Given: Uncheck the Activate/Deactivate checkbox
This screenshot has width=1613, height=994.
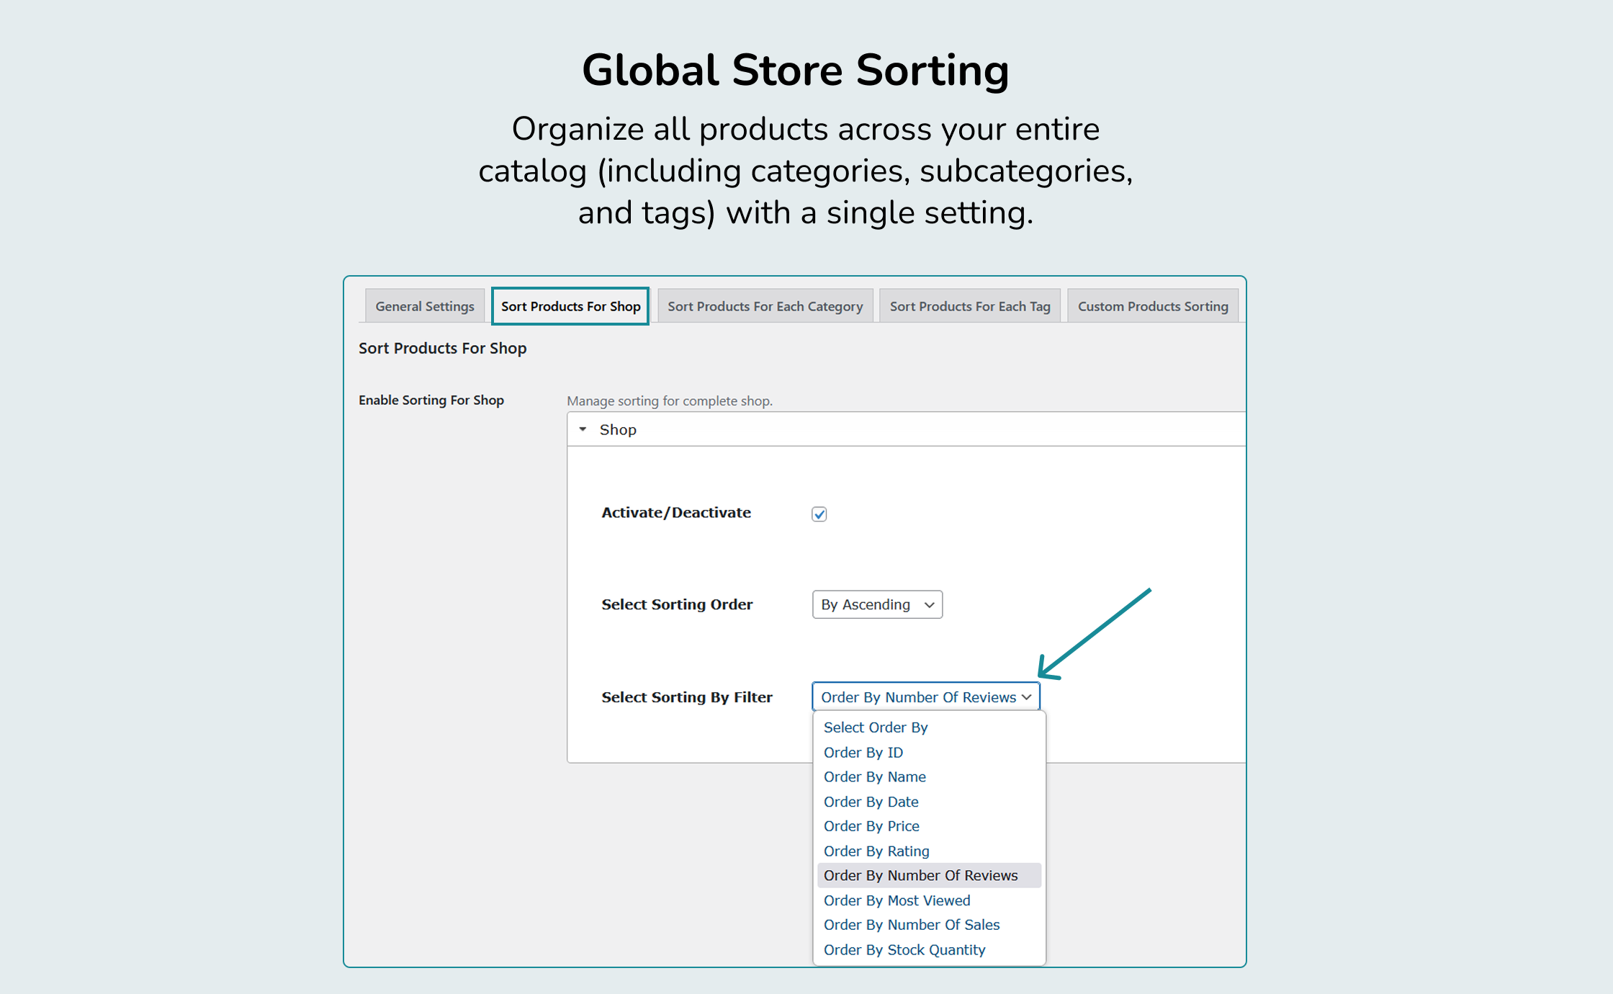Looking at the screenshot, I should pyautogui.click(x=819, y=513).
